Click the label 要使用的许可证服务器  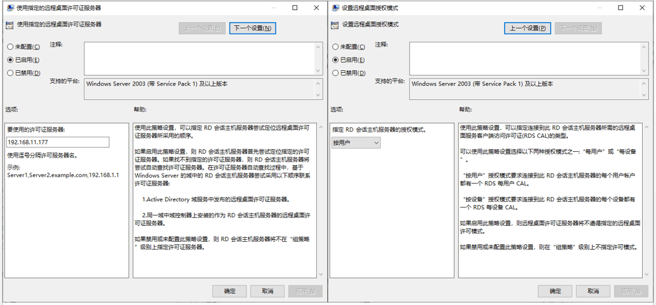36,130
